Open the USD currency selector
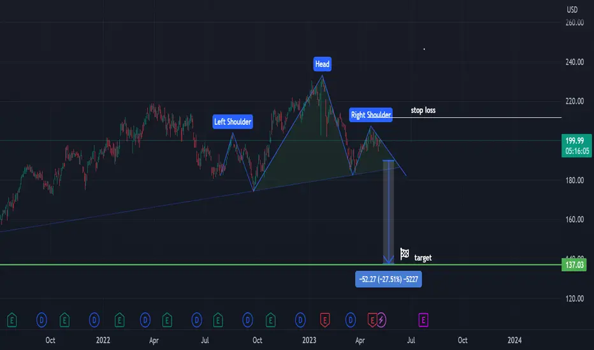 click(x=572, y=10)
